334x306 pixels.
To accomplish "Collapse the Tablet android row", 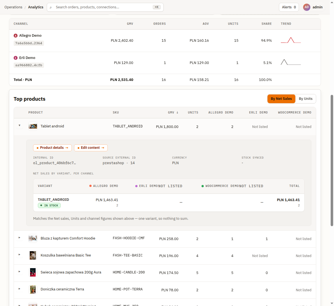I will [x=19, y=126].
